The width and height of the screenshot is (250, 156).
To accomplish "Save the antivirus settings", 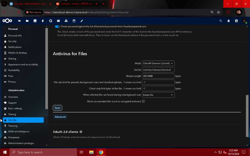I will [x=57, y=108].
